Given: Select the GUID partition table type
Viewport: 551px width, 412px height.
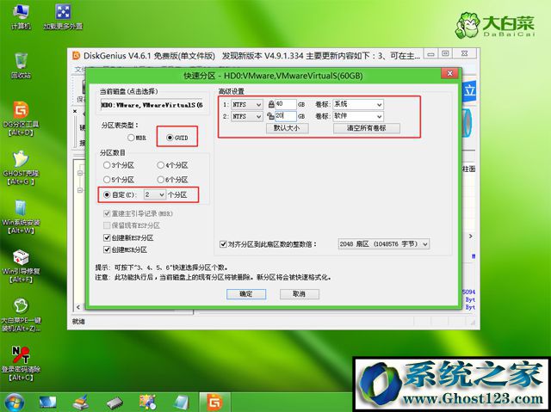Looking at the screenshot, I should pyautogui.click(x=177, y=138).
